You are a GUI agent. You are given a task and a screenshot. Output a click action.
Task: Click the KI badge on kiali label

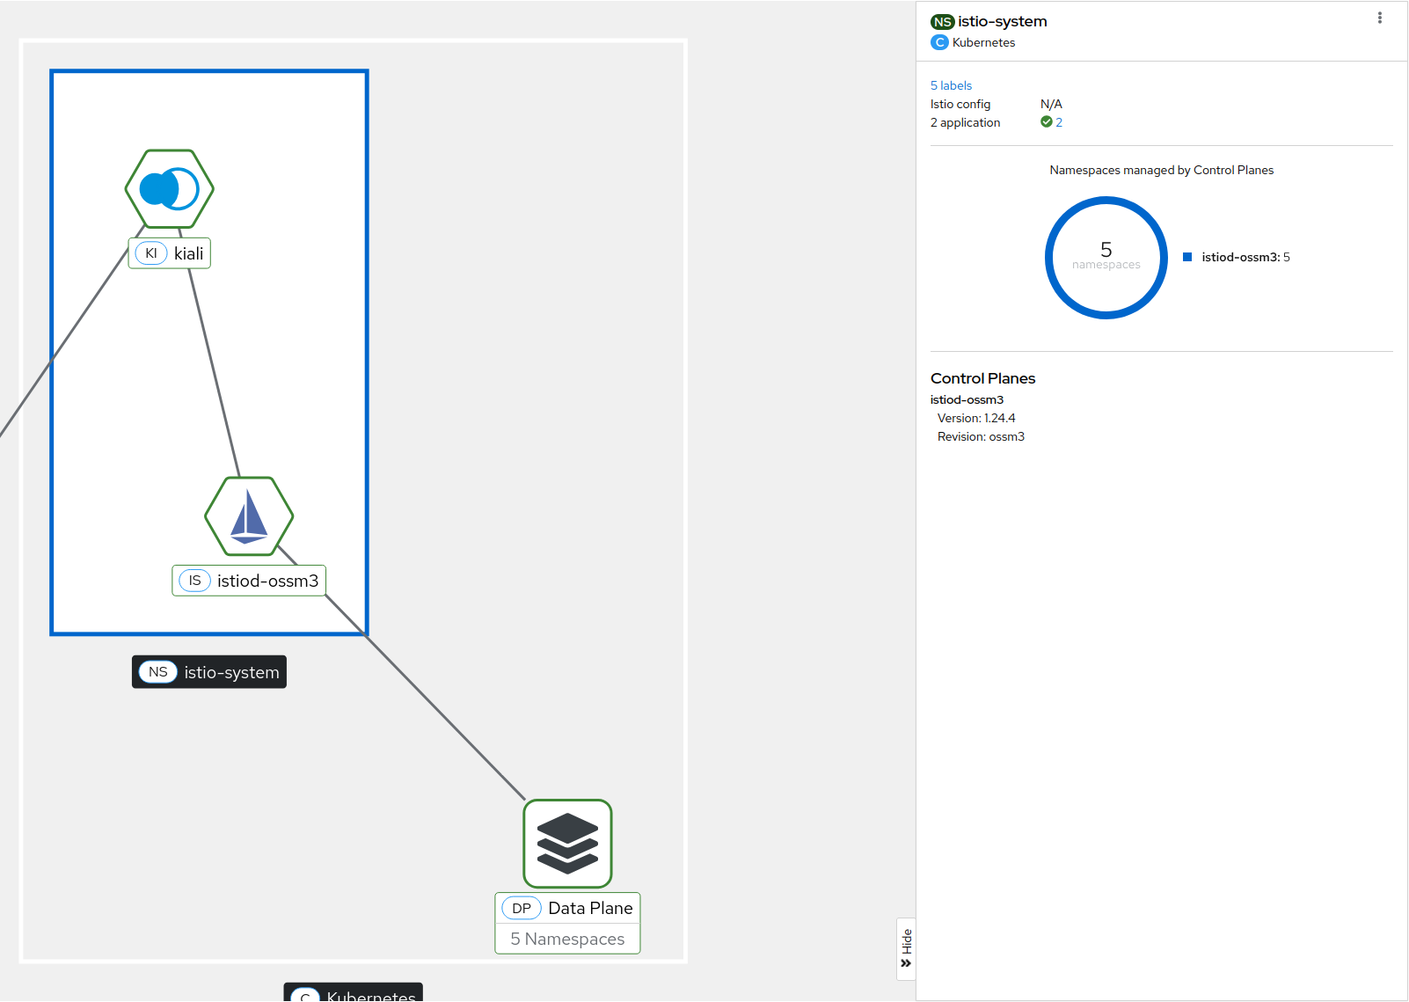click(x=151, y=253)
